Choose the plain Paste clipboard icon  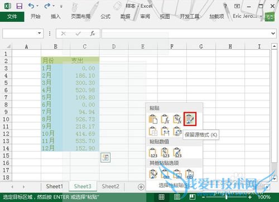click(153, 119)
